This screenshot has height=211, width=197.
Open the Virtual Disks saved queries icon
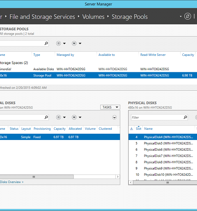pyautogui.click(x=74, y=117)
